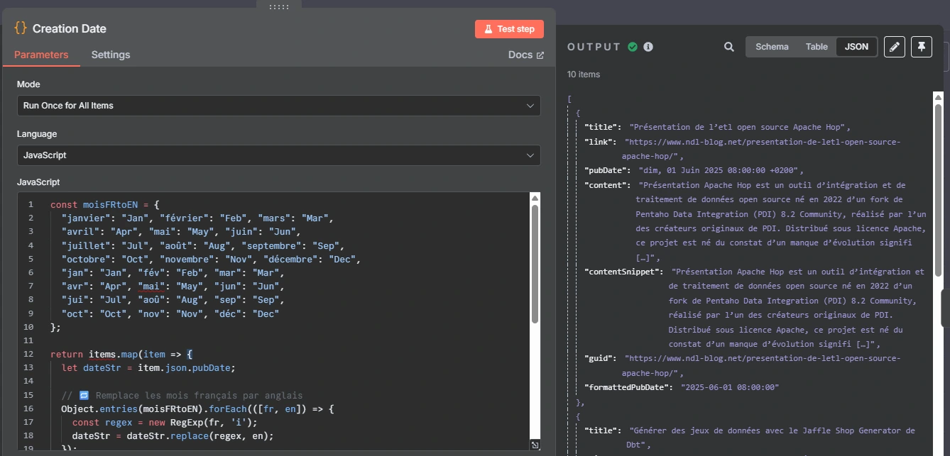Click the panel drag handle at top
Screen dimensions: 950x456
(x=279, y=6)
